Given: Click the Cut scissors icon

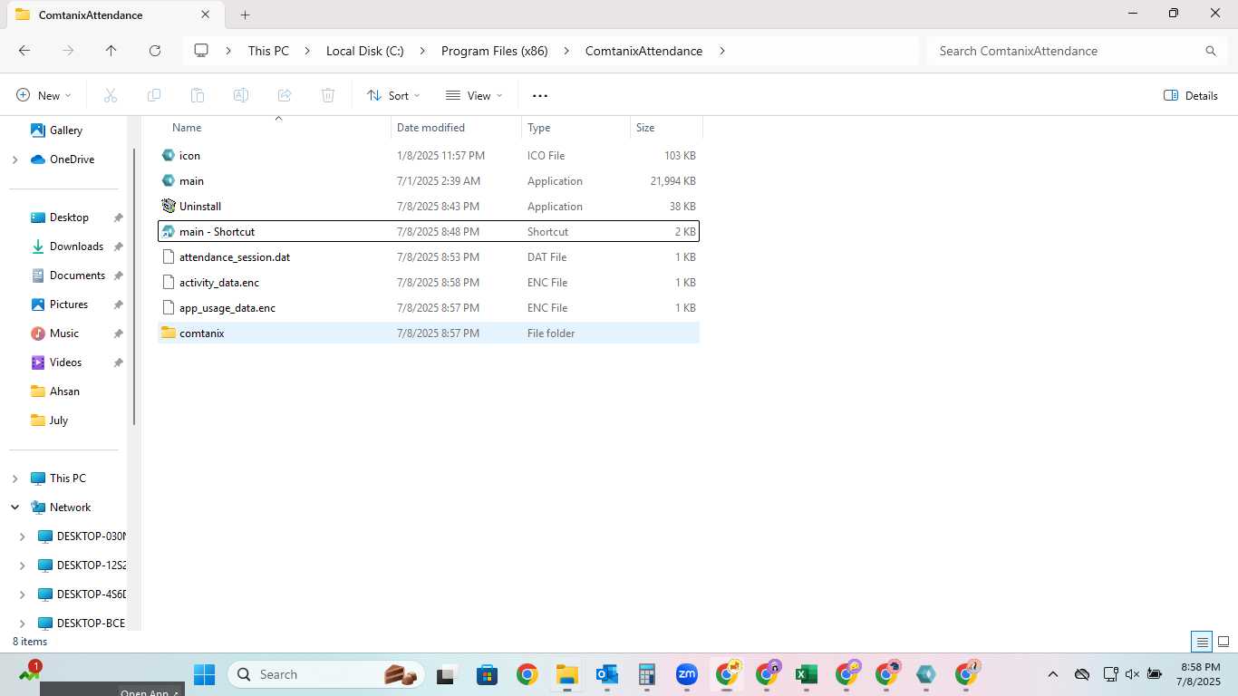Looking at the screenshot, I should click(111, 95).
